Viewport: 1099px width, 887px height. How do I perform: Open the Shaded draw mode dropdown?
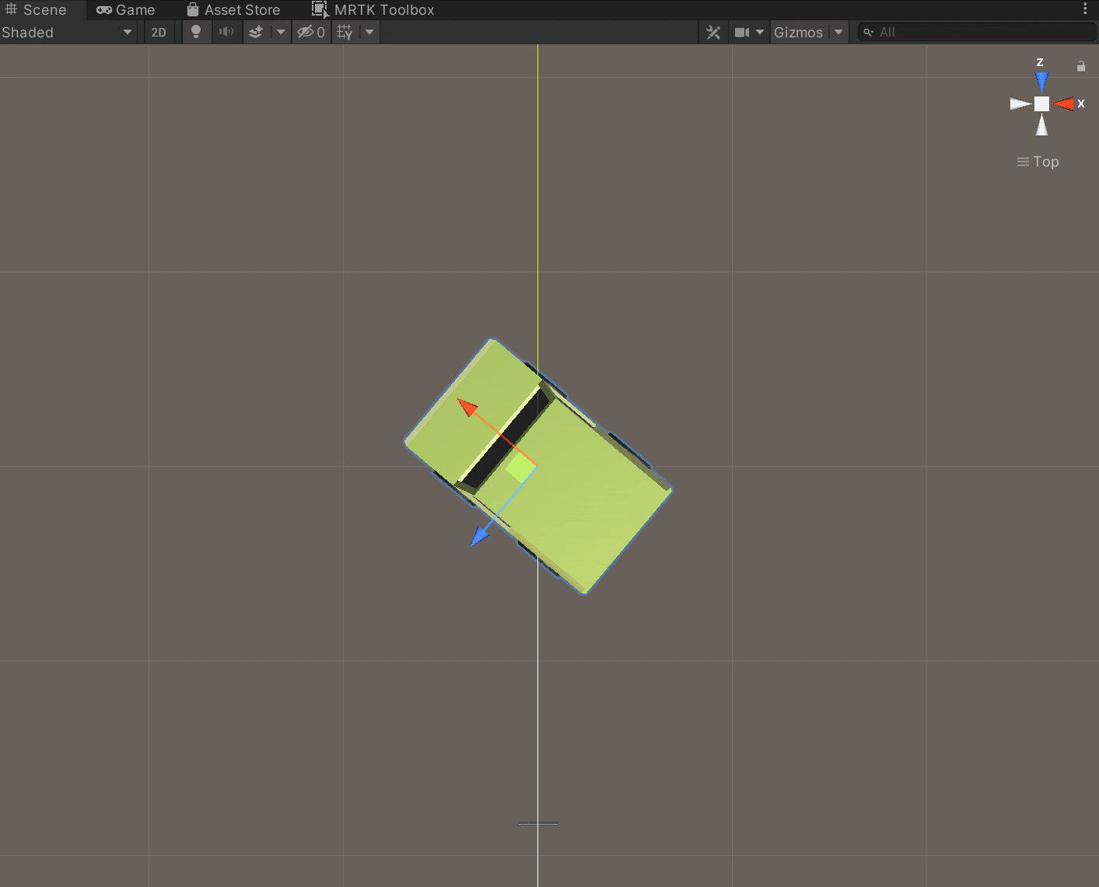pyautogui.click(x=66, y=32)
